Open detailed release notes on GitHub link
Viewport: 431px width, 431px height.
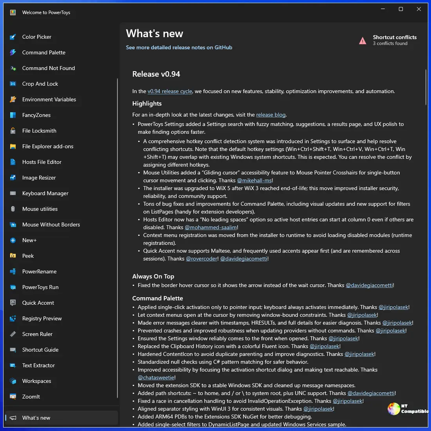tap(179, 47)
